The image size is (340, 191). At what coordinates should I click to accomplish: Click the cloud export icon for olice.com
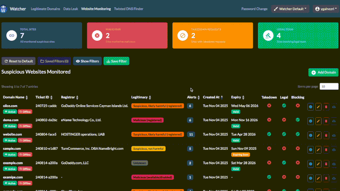point(334,107)
